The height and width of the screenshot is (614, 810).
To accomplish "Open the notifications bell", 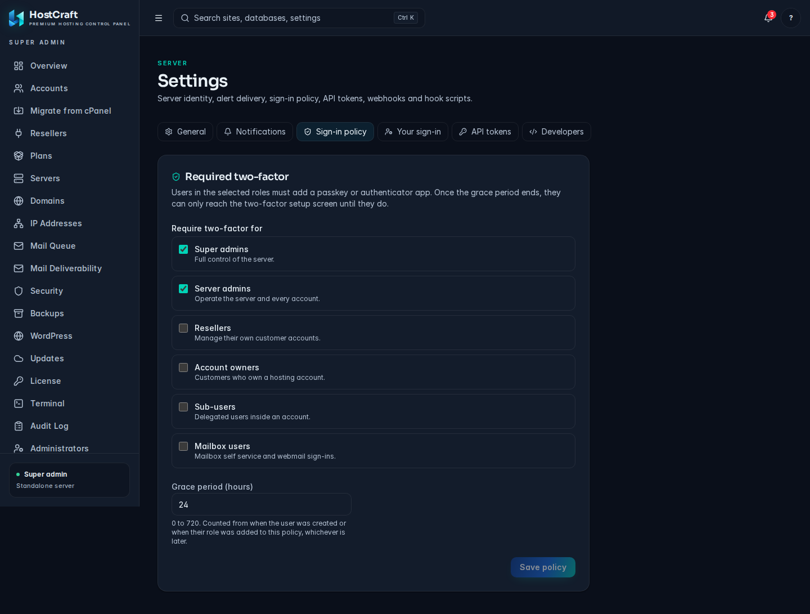I will (x=768, y=18).
